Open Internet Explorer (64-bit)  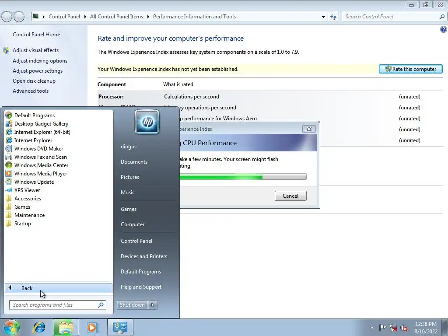click(38, 132)
